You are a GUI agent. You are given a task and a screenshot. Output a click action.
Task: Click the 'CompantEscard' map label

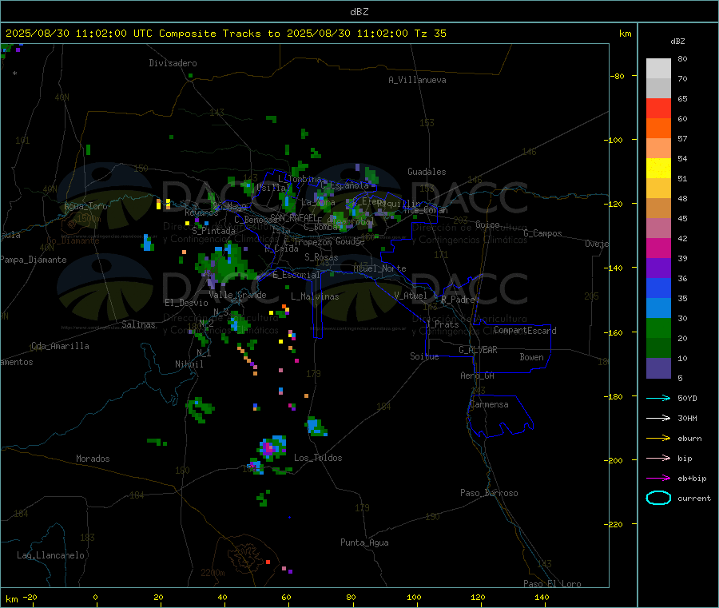(525, 331)
